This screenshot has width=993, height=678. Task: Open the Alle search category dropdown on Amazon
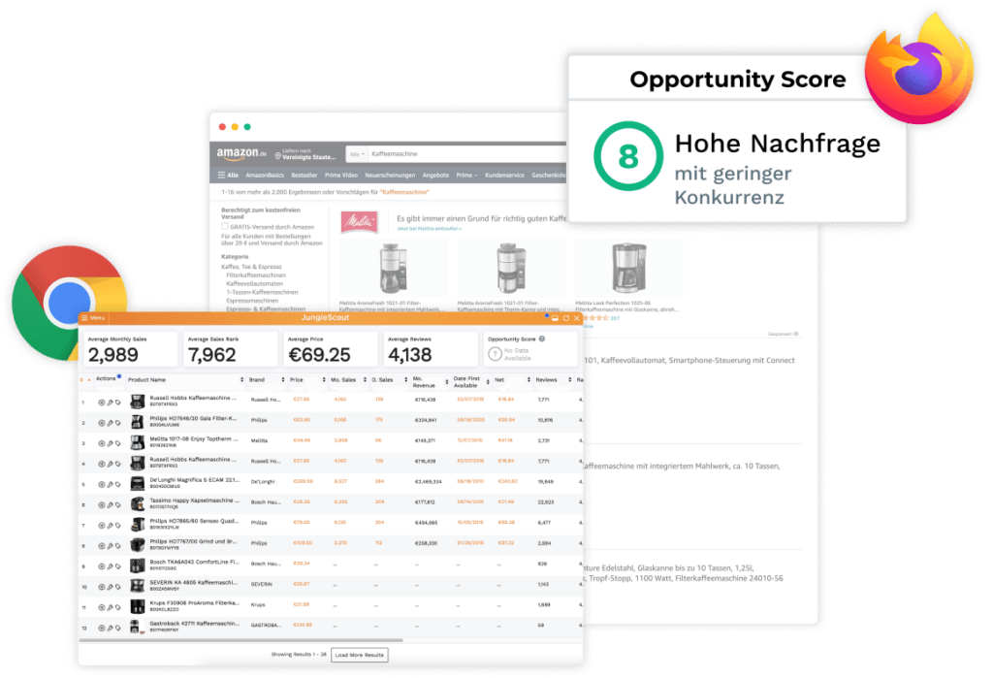point(358,154)
